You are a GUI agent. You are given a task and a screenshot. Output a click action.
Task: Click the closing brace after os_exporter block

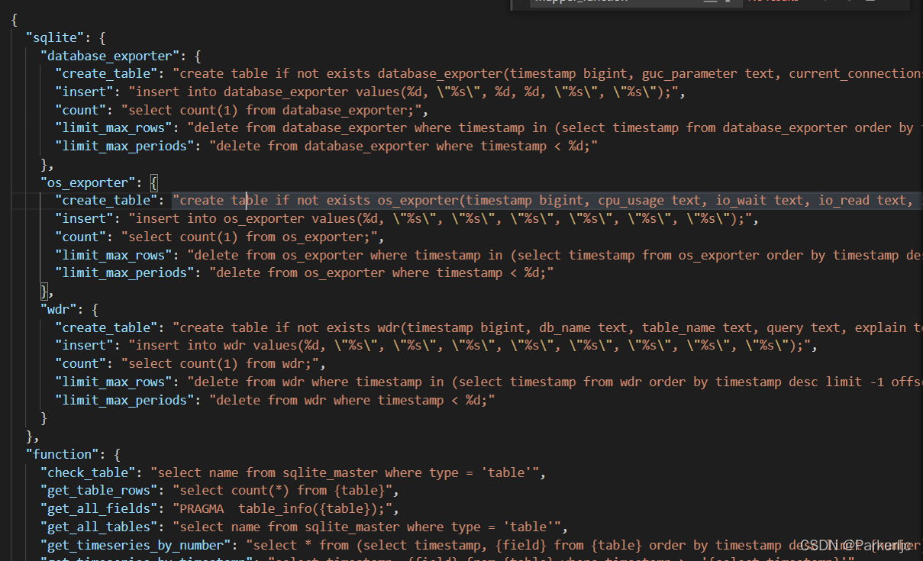[44, 291]
